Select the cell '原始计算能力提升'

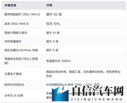(16, 33)
